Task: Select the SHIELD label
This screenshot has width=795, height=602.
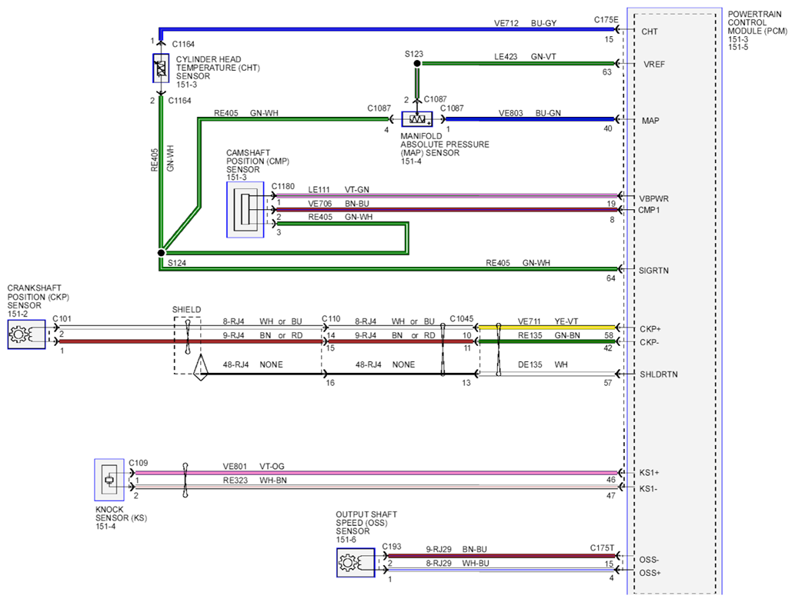Action: pyautogui.click(x=186, y=309)
